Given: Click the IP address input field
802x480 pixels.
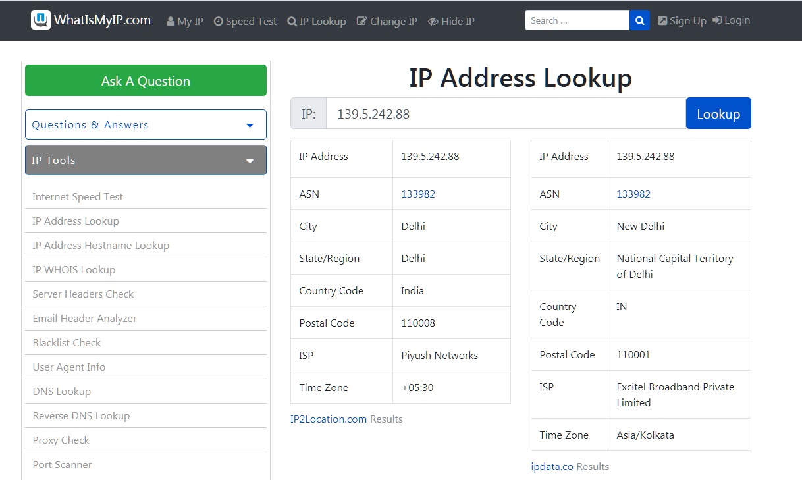Looking at the screenshot, I should click(505, 114).
